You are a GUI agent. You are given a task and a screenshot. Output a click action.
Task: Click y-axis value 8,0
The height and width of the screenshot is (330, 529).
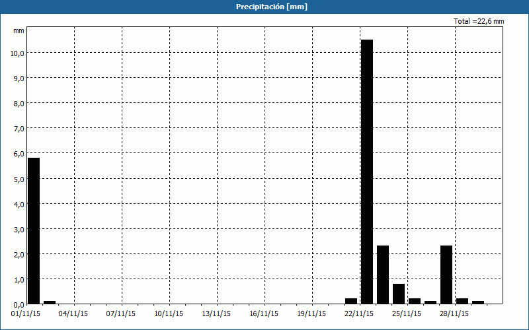tap(19, 104)
